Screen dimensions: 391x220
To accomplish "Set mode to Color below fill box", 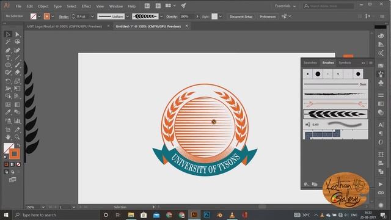I will point(6,164).
